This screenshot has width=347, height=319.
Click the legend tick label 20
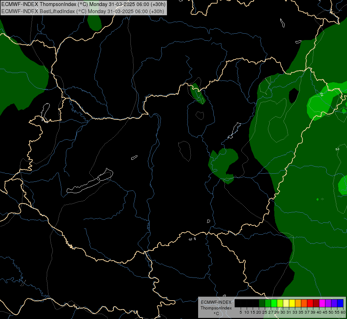tap(259, 312)
